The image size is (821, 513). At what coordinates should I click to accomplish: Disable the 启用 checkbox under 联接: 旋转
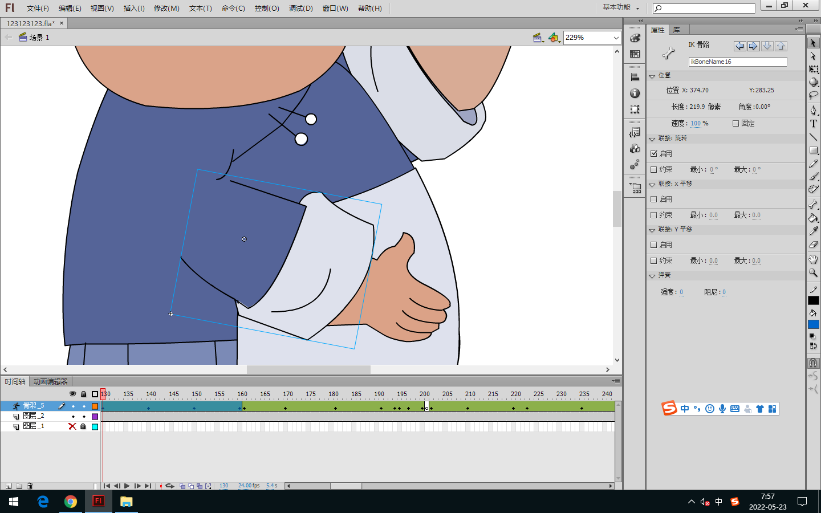[654, 153]
